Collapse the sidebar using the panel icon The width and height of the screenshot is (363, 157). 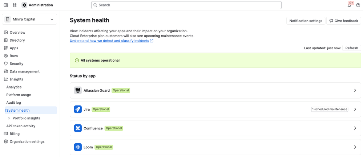point(6,5)
